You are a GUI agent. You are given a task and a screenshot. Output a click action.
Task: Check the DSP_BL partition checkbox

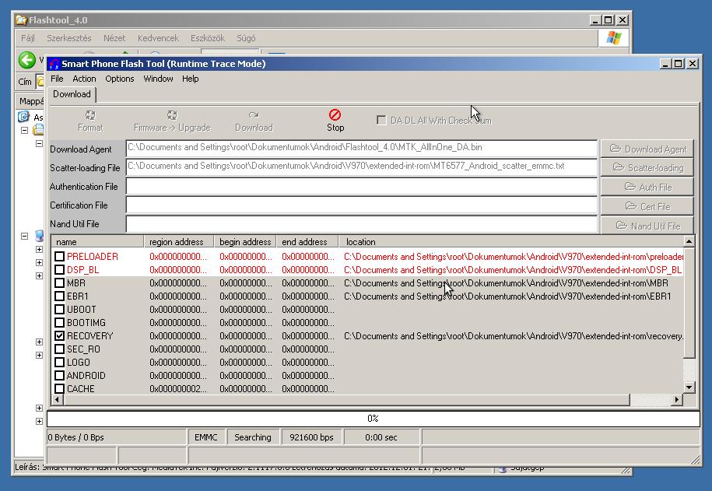point(59,270)
